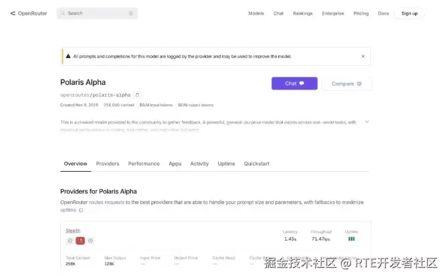The height and width of the screenshot is (278, 446).
Task: Click the OpenRouter brand name
Action: pos(32,13)
